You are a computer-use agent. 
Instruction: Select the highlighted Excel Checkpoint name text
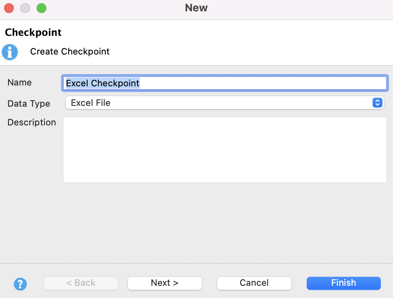point(103,83)
